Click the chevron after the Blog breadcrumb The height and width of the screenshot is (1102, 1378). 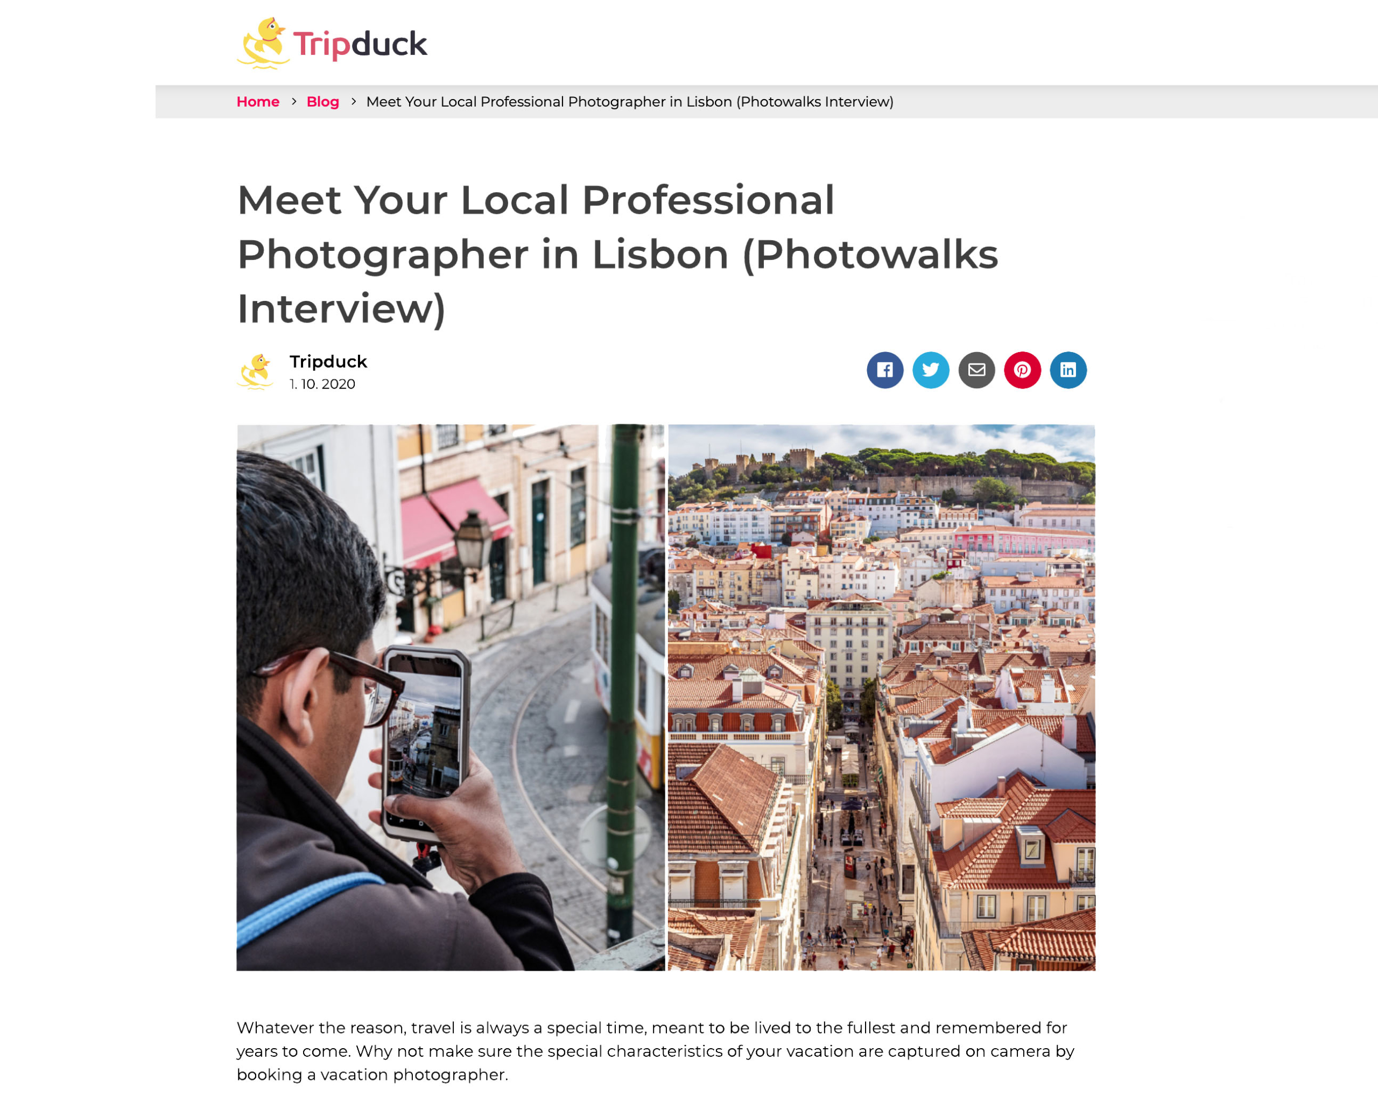(354, 101)
